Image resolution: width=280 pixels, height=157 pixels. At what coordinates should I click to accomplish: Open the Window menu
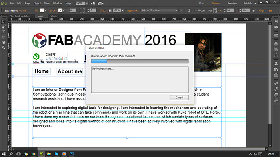(x=57, y=3)
